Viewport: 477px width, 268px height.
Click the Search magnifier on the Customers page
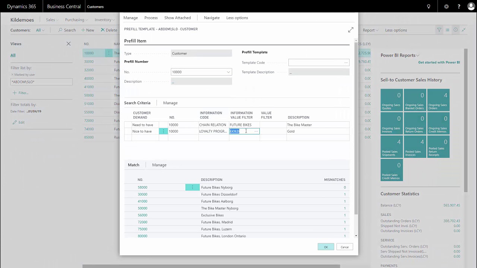click(67, 30)
